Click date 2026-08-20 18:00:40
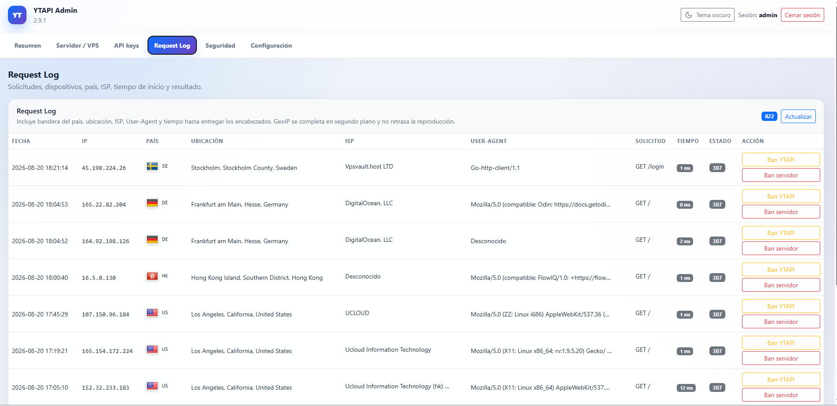 click(x=40, y=278)
